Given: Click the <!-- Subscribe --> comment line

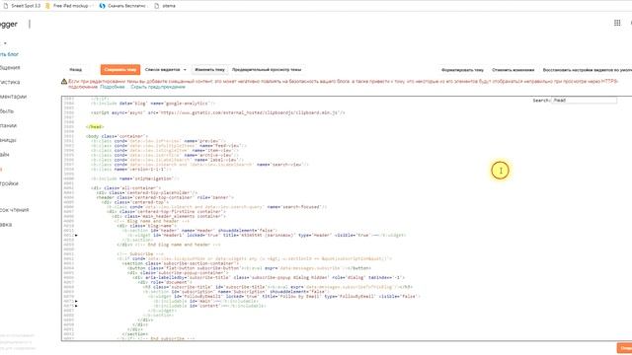Looking at the screenshot, I should (x=140, y=254).
